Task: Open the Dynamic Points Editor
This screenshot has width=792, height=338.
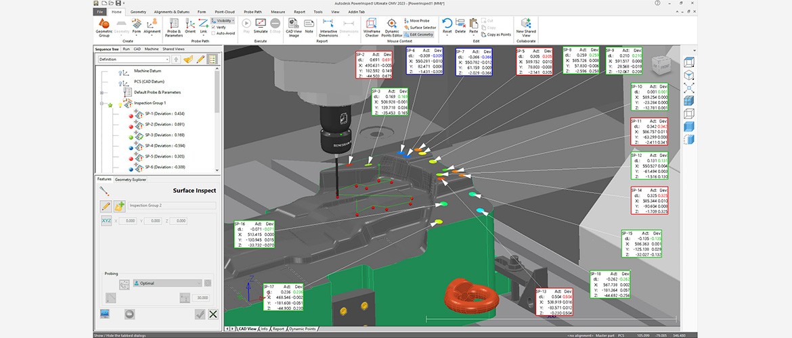Action: tap(392, 27)
